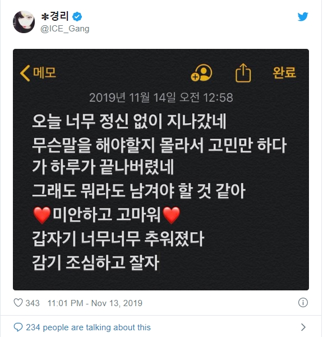Open the 경리 profile avatar
Viewport: 323px width, 337px height.
coord(24,22)
